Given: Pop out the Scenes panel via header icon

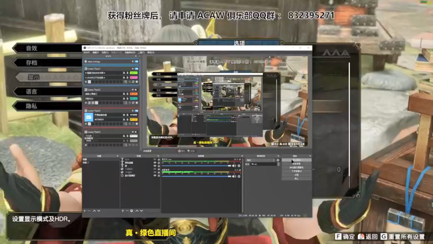Looking at the screenshot, I should point(117,156).
